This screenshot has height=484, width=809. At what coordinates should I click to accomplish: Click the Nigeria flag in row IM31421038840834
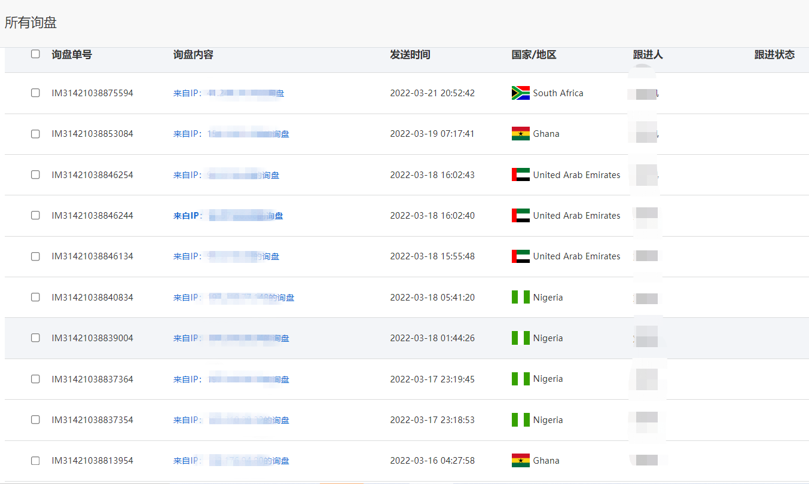point(520,297)
